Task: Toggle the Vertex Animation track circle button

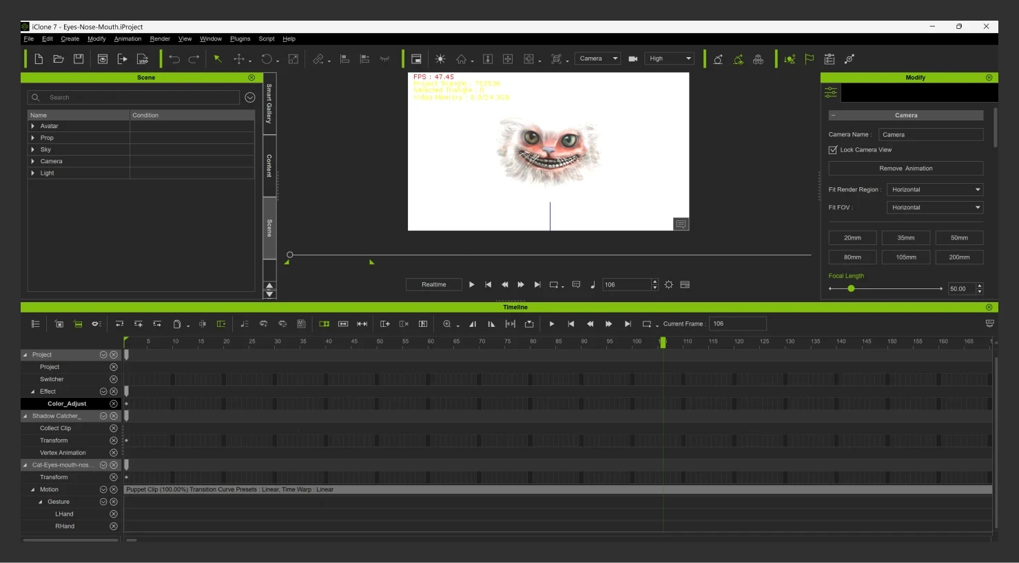Action: pyautogui.click(x=114, y=453)
